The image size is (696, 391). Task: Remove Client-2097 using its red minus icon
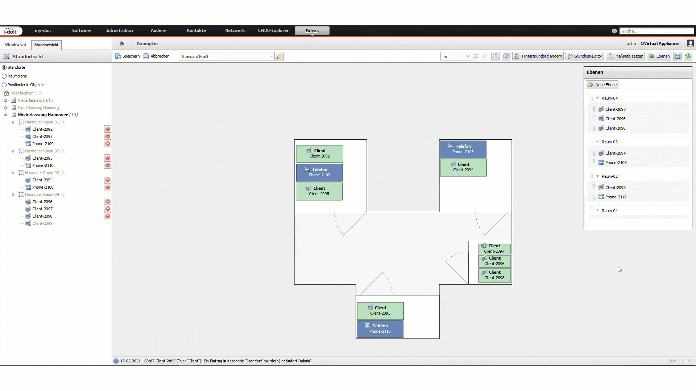tap(108, 209)
